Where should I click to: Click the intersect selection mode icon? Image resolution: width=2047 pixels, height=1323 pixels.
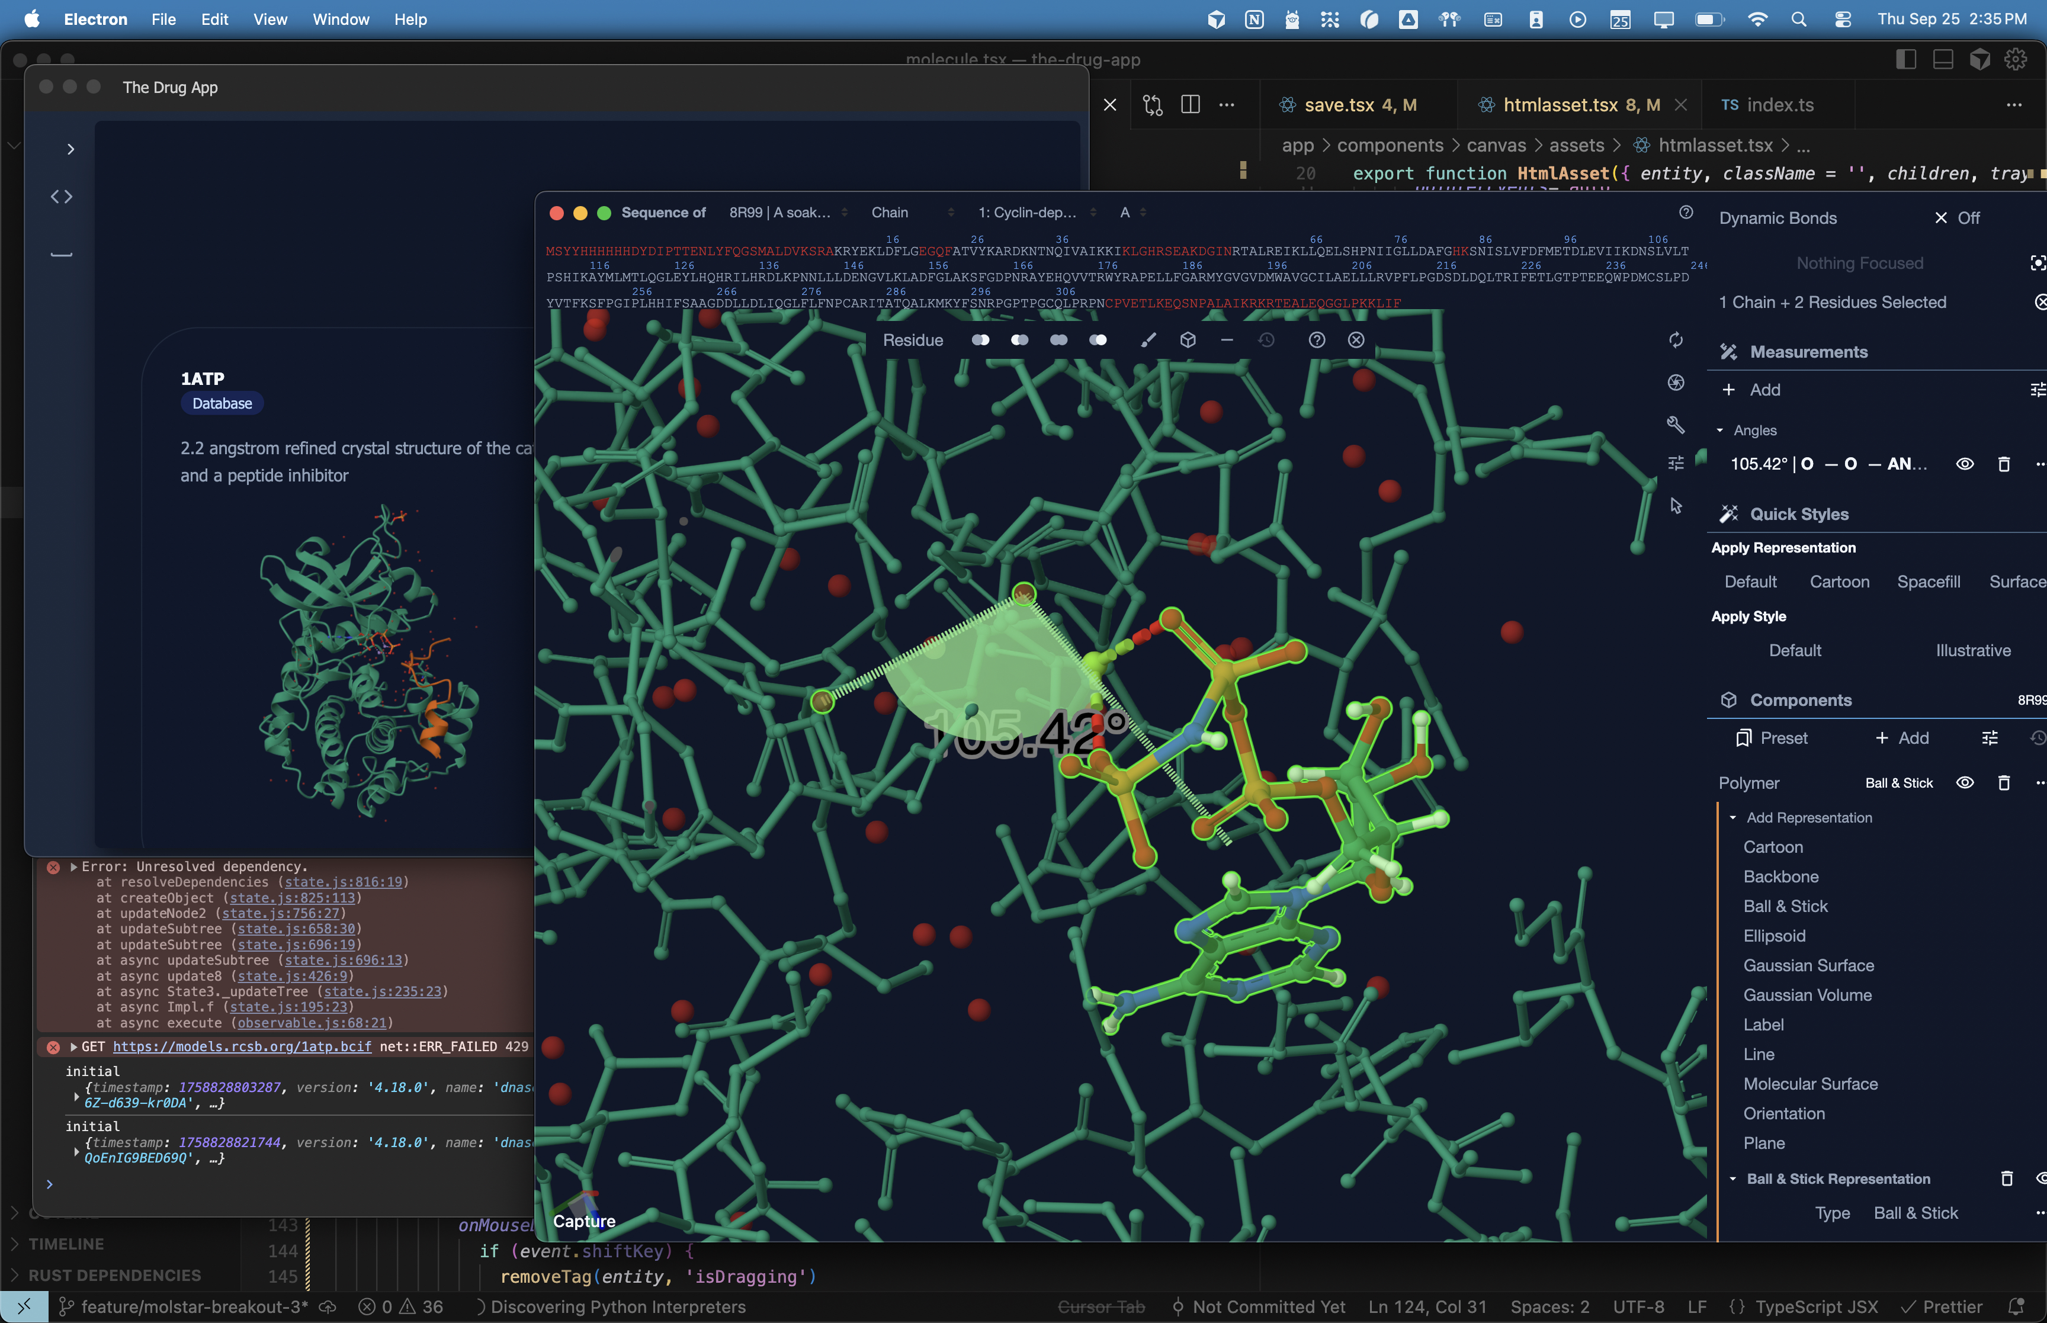1058,340
